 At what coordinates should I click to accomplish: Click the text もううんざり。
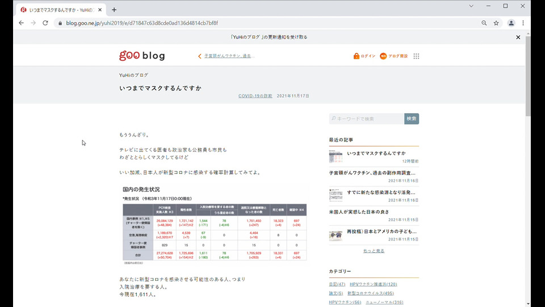pos(134,135)
